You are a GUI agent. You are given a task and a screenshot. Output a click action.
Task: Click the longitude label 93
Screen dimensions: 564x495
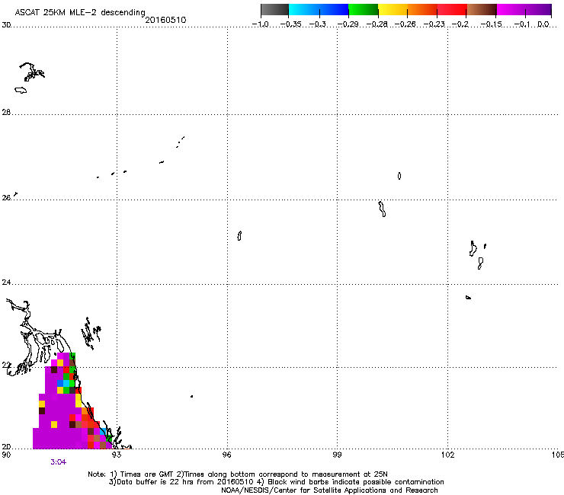click(117, 455)
